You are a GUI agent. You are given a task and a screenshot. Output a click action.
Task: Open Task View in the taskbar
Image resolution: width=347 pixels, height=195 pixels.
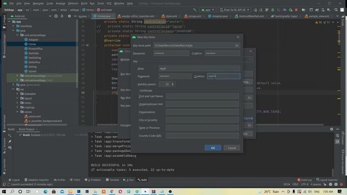click(x=28, y=191)
